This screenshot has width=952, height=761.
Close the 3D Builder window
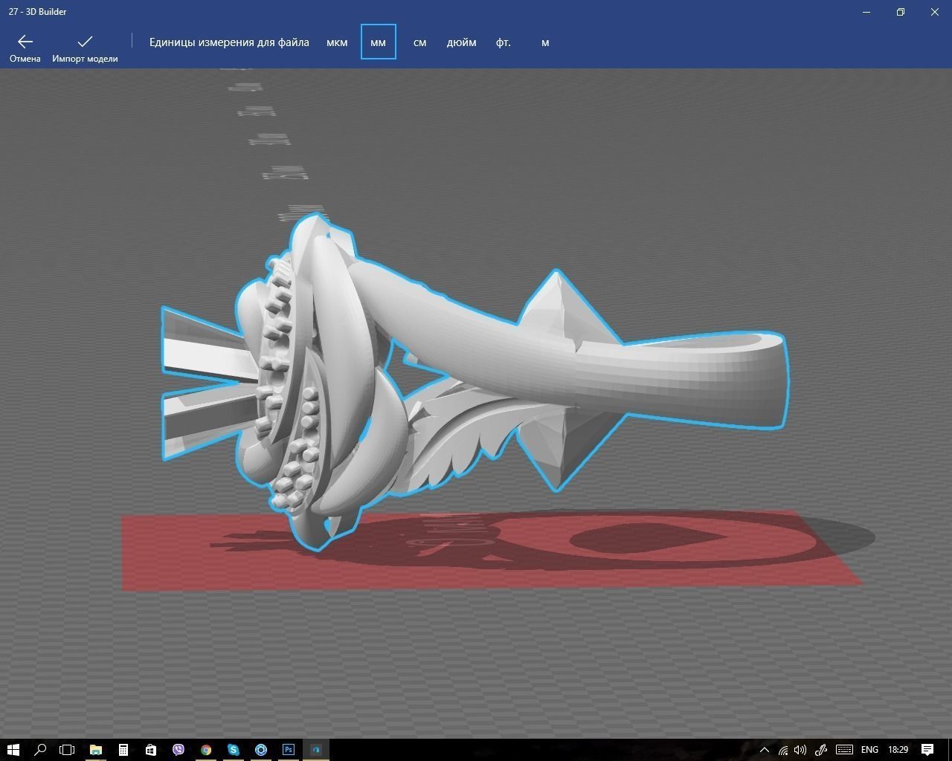(935, 12)
